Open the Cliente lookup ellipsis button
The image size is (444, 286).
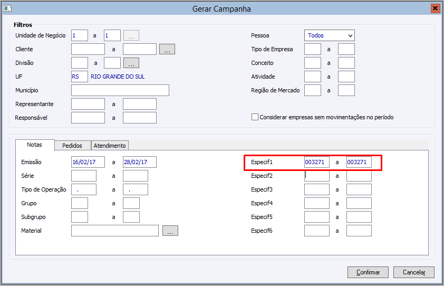[167, 49]
